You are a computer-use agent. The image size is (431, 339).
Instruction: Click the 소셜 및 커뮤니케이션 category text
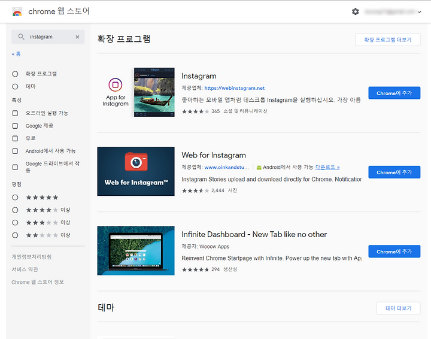pyautogui.click(x=245, y=111)
